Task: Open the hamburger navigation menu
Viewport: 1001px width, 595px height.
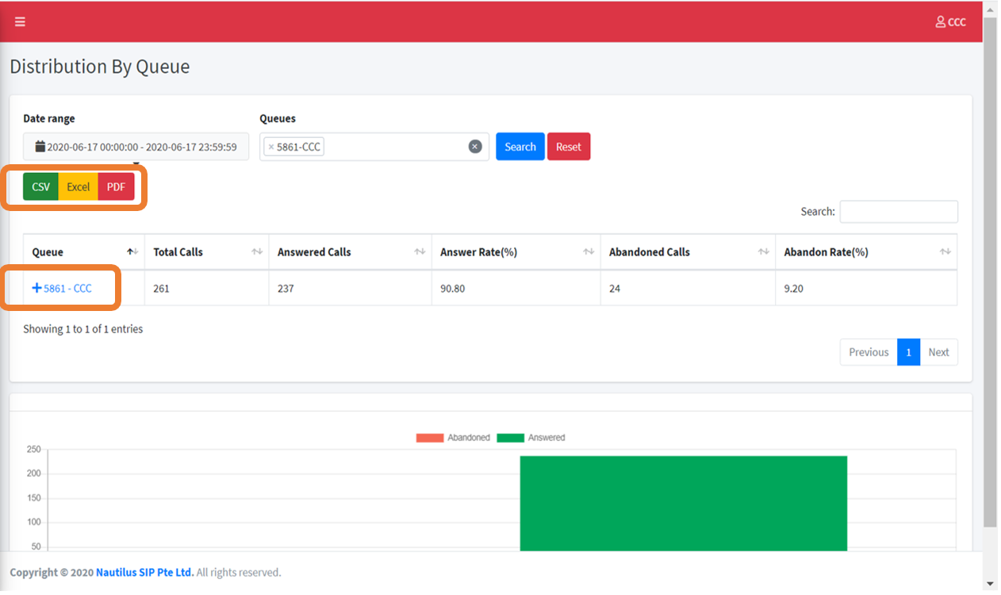Action: [19, 21]
